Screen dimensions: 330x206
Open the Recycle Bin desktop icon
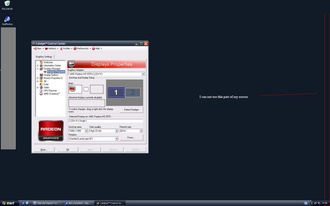click(7, 5)
